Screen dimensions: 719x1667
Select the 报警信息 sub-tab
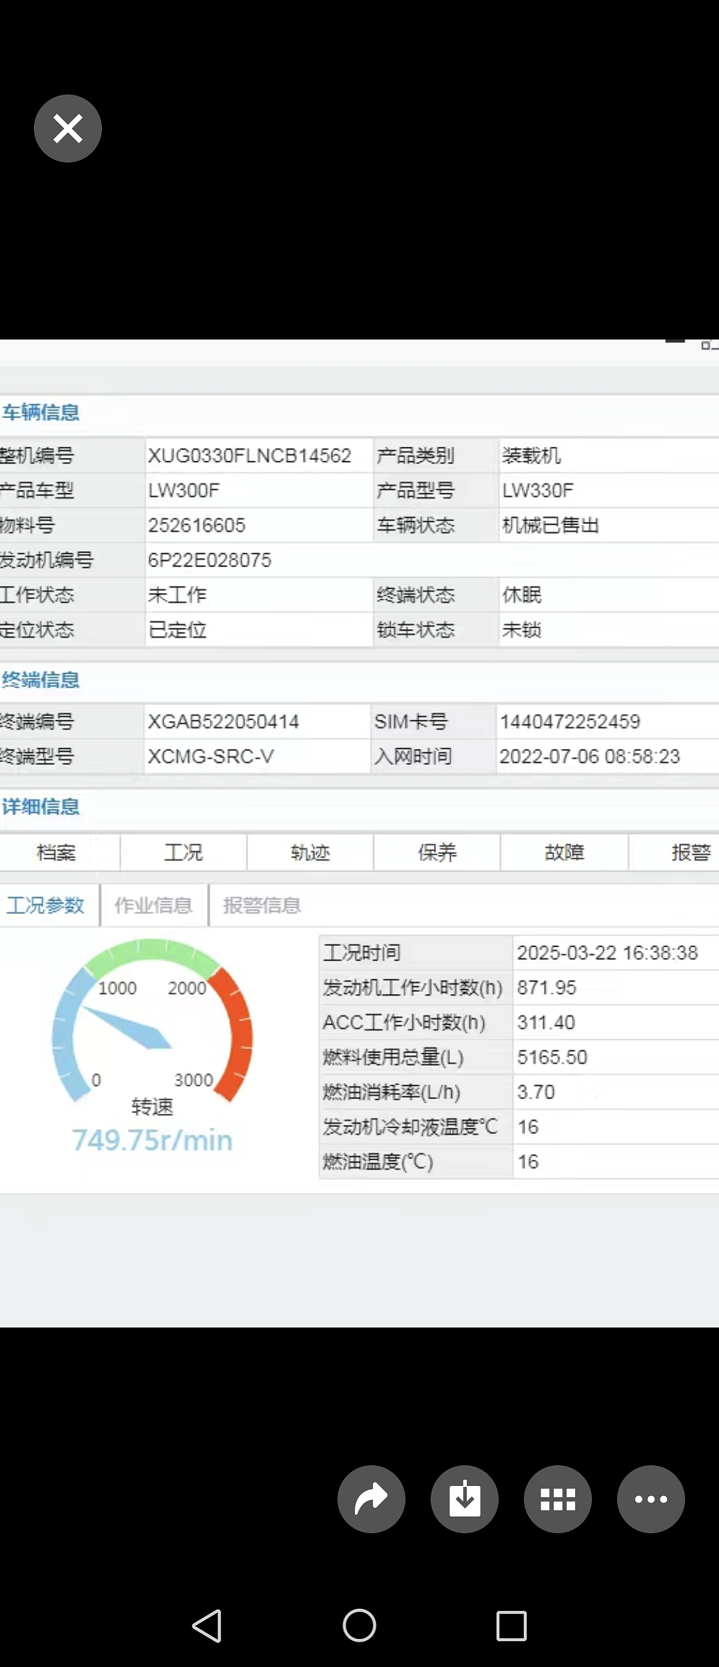point(262,905)
